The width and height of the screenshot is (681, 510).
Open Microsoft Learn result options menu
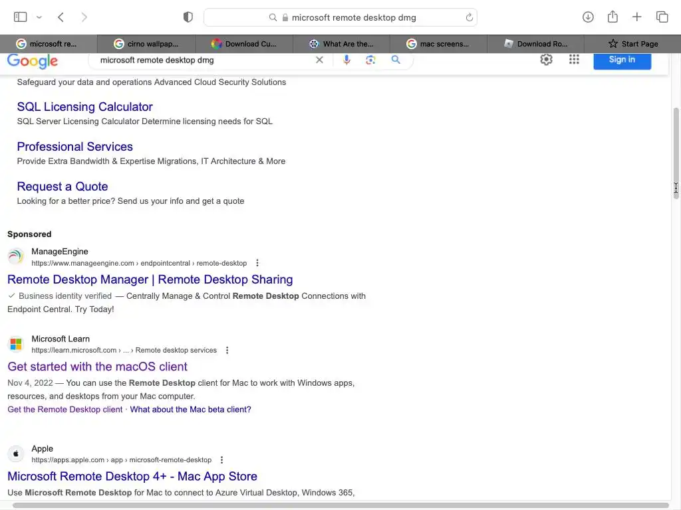[x=227, y=350]
